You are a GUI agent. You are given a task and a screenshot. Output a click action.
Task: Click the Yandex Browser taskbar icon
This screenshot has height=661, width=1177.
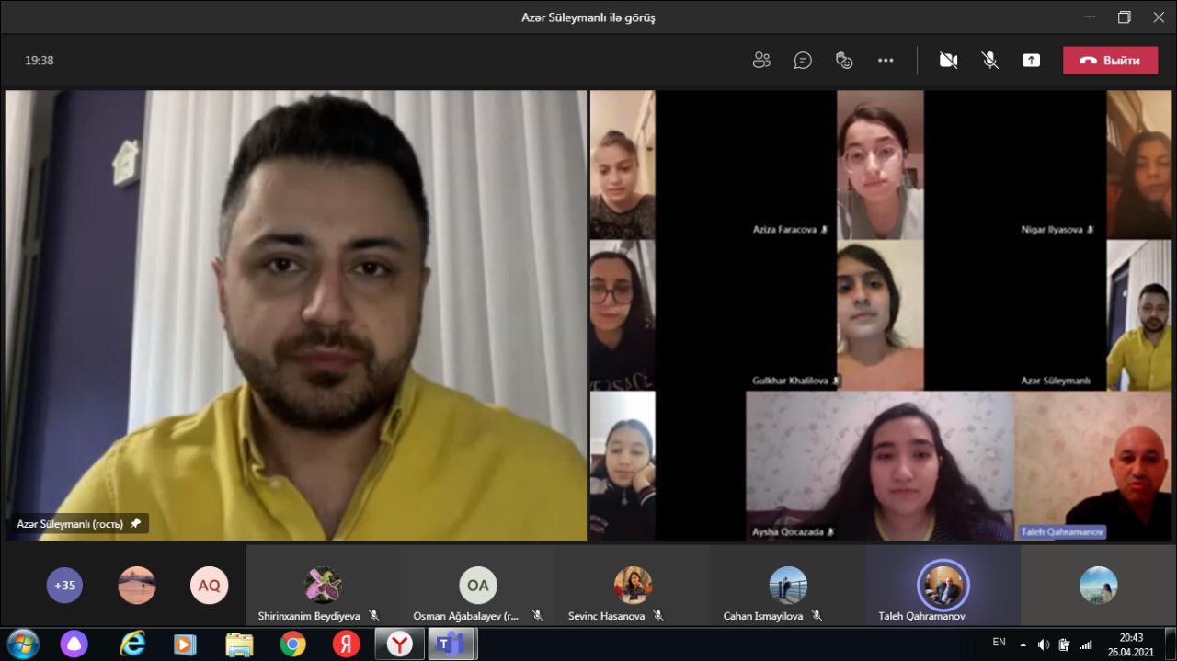(399, 644)
